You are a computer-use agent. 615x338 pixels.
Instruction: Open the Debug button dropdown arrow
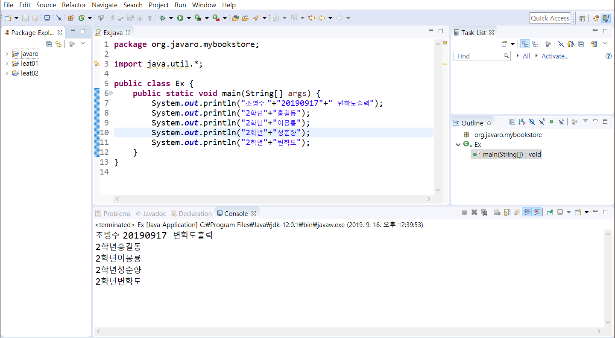coord(171,18)
